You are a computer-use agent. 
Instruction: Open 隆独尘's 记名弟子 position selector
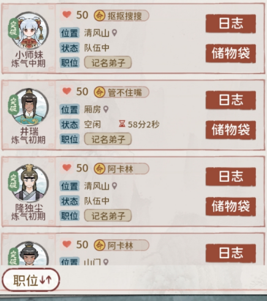pos(108,215)
